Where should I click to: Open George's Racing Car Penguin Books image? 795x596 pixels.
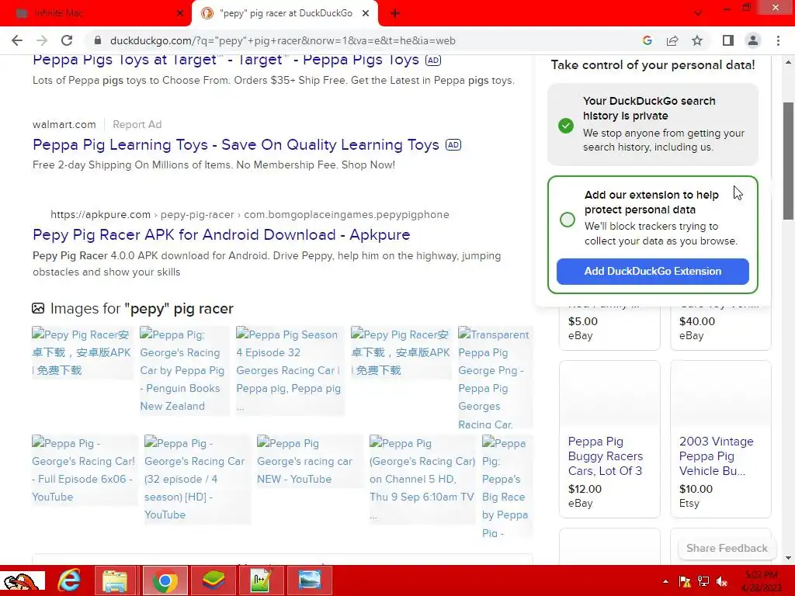pos(184,370)
